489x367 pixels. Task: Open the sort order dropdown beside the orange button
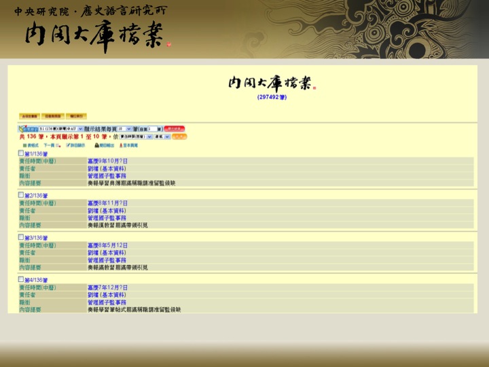pyautogui.click(x=162, y=137)
